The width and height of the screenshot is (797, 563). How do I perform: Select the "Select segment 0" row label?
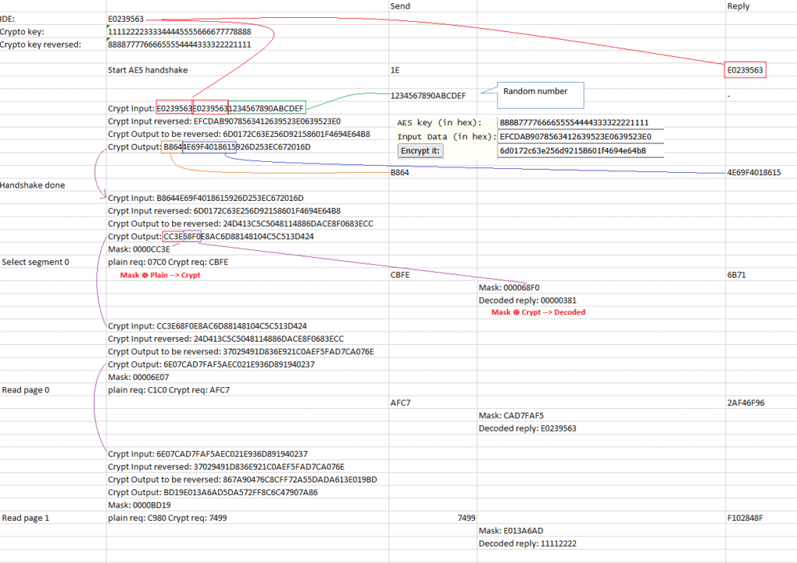[x=36, y=262]
